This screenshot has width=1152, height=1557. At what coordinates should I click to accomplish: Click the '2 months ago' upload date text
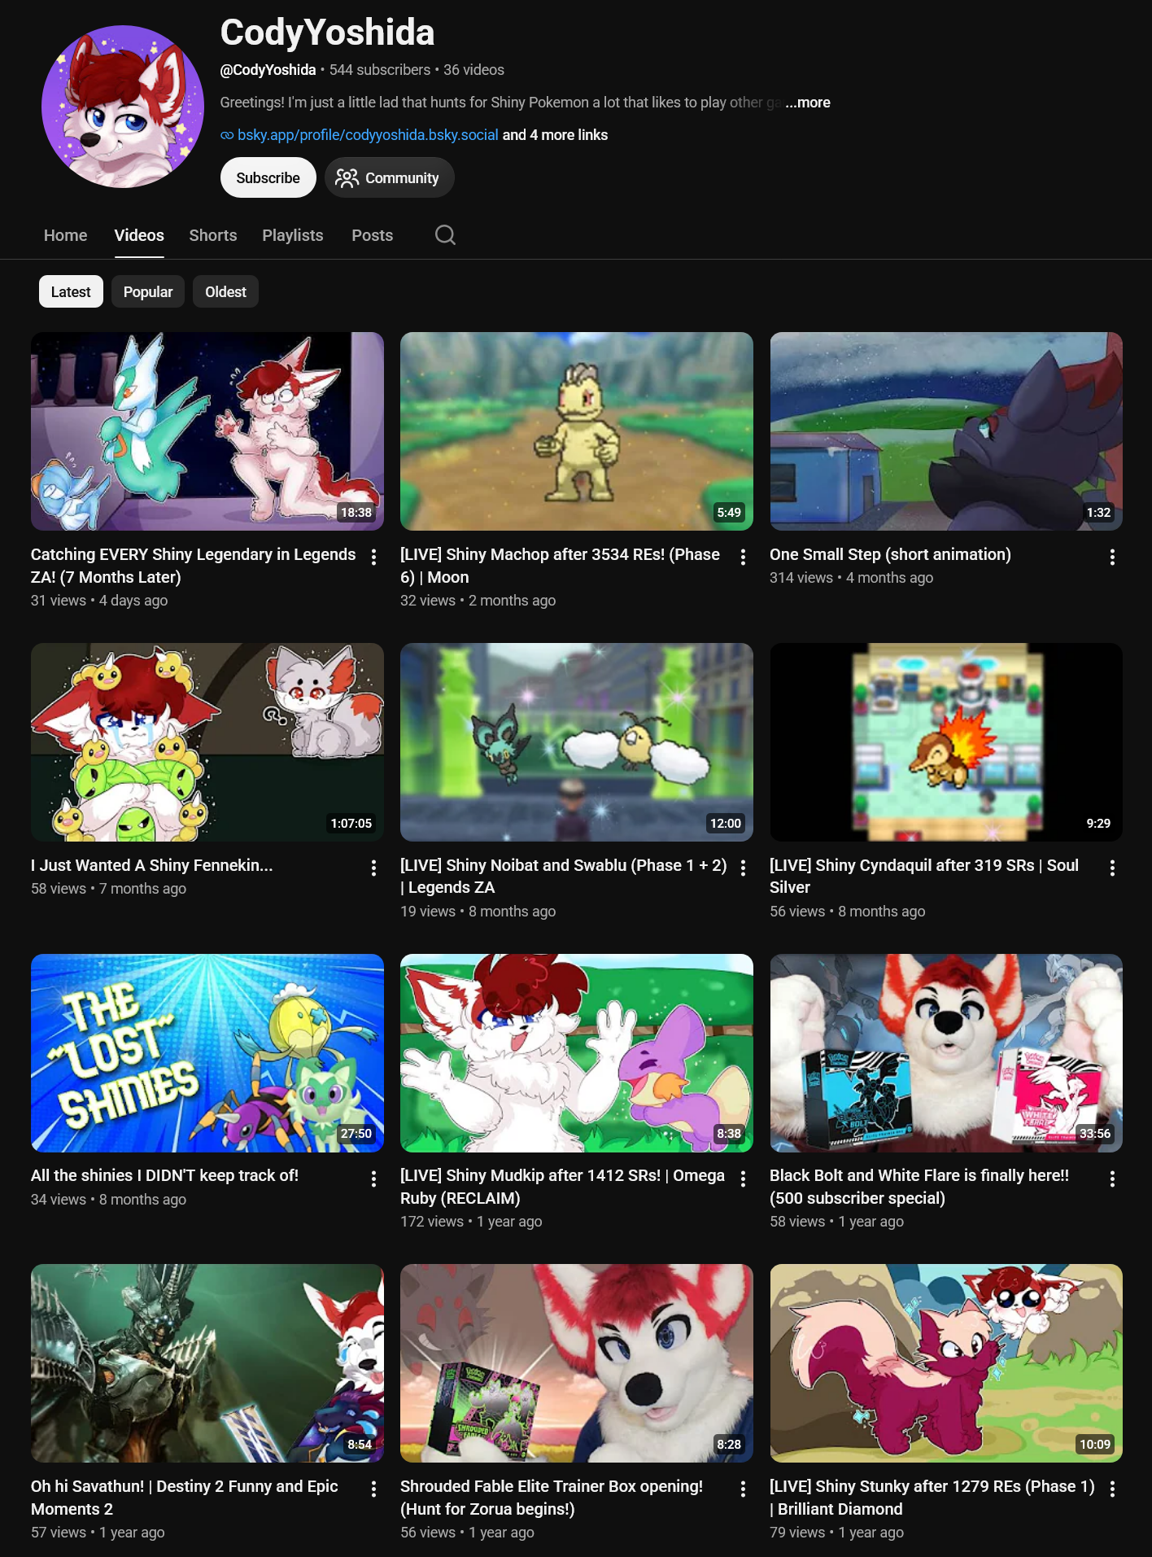(x=513, y=601)
